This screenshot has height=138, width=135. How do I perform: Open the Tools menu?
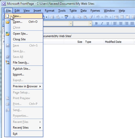click(62, 11)
